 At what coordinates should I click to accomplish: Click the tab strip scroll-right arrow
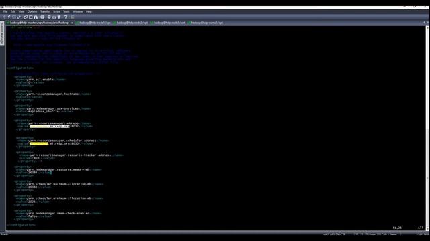click(x=427, y=23)
